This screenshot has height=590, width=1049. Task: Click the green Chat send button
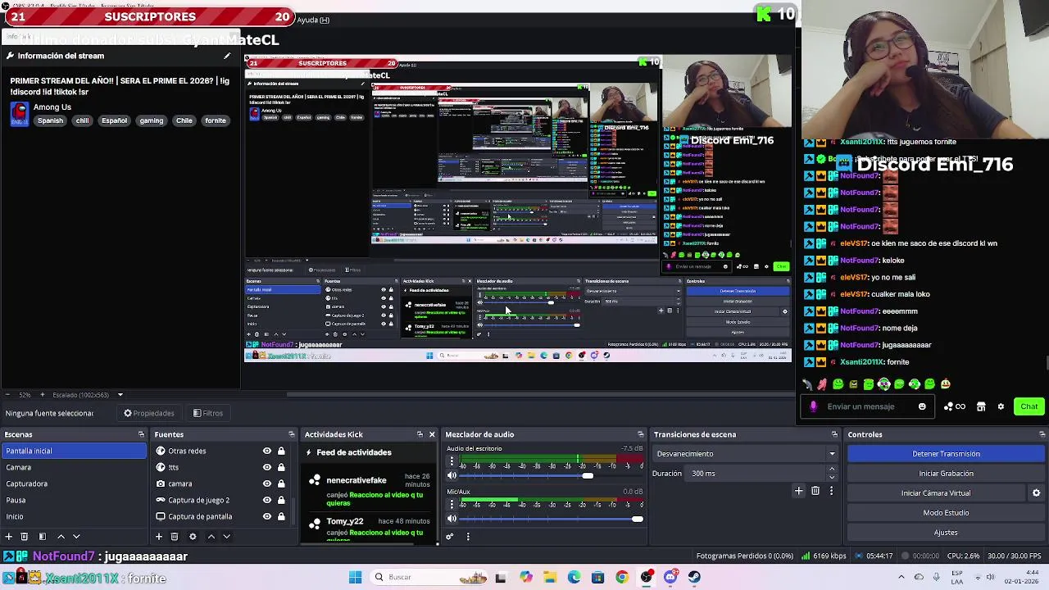[1029, 406]
